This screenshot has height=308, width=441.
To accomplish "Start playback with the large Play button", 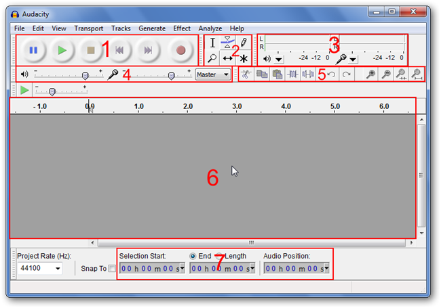I will click(62, 50).
